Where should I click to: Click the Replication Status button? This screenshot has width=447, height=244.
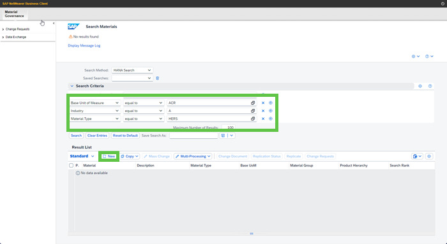click(266, 156)
